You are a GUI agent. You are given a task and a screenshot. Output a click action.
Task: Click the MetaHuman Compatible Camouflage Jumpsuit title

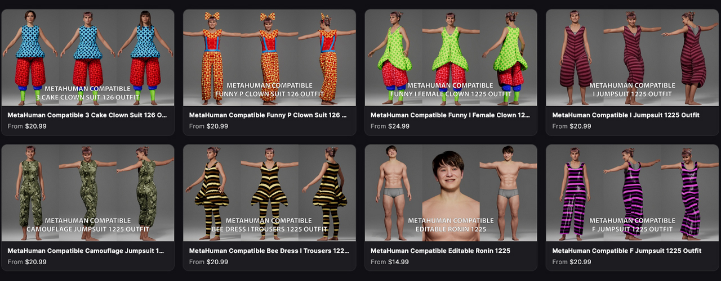(x=86, y=251)
